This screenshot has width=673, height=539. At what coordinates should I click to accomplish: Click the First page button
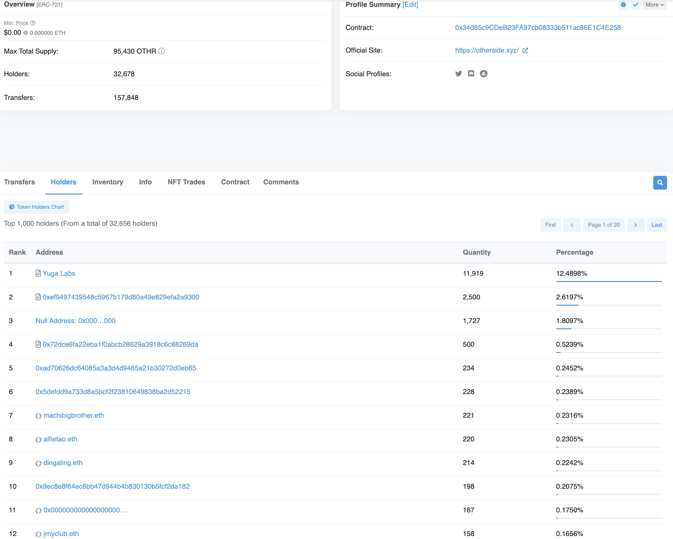point(550,225)
